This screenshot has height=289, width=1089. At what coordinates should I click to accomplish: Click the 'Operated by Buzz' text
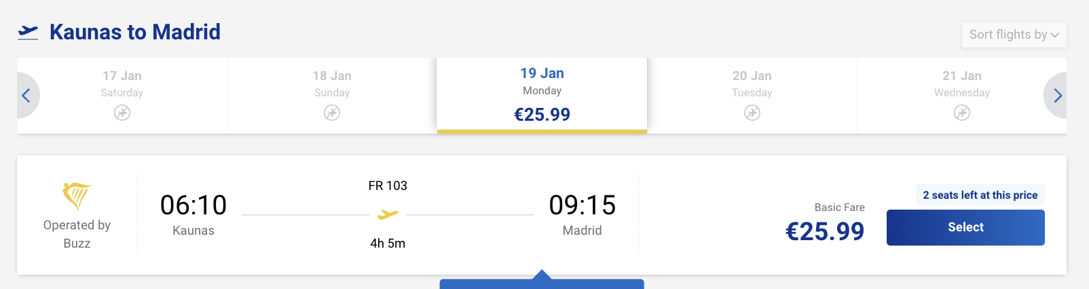coord(77,234)
